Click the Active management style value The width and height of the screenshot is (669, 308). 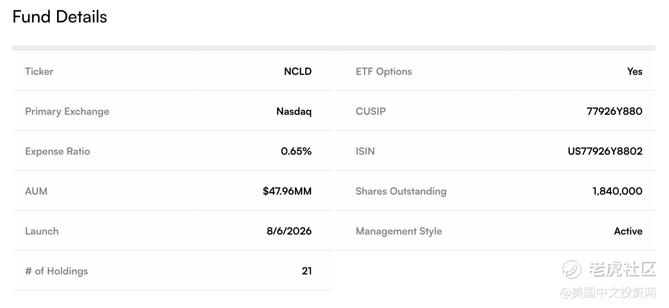[628, 231]
